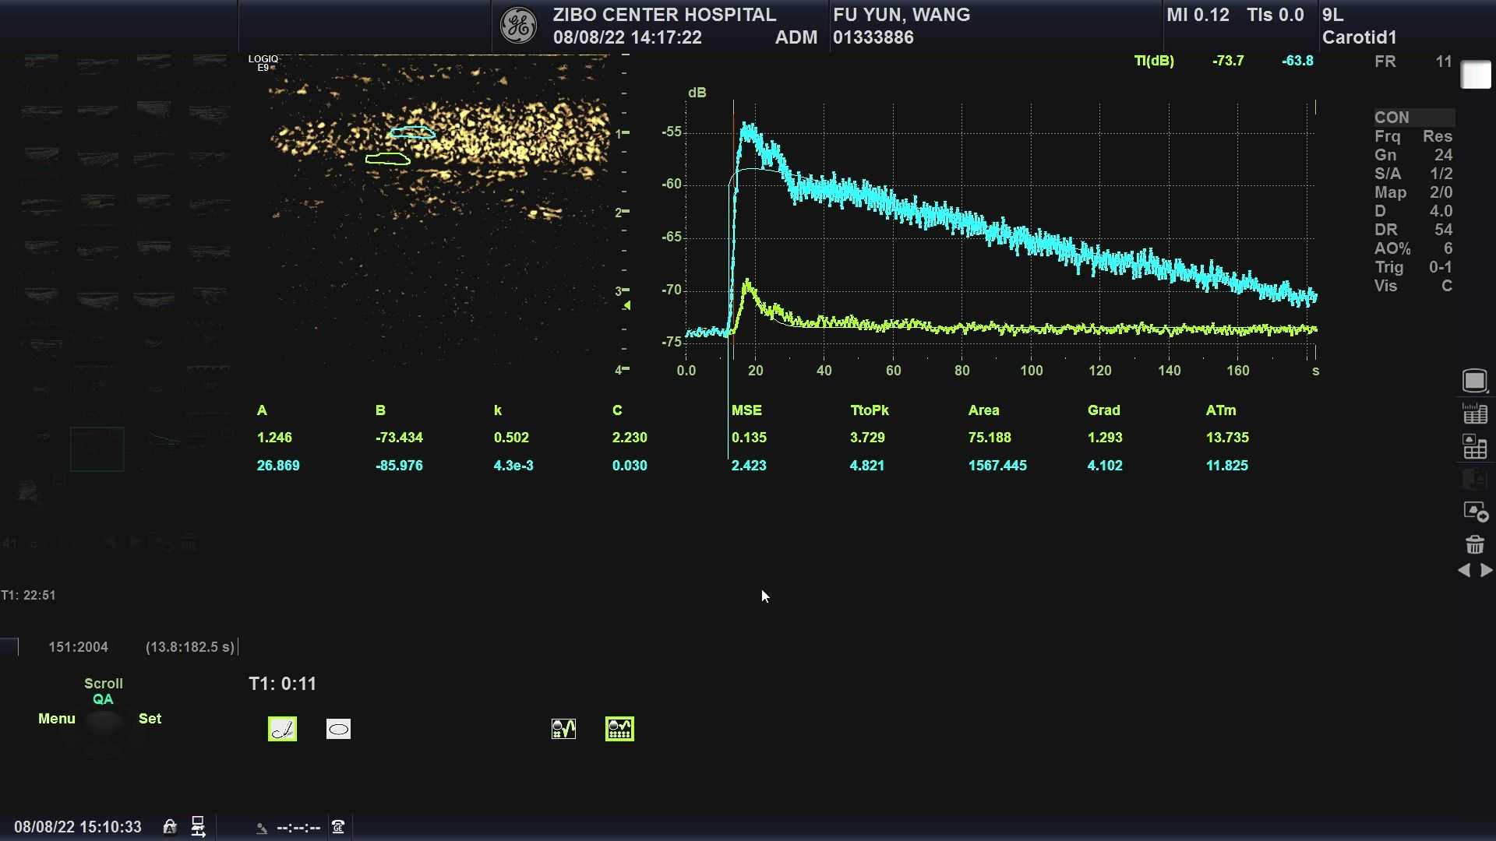
Task: Click the caps lock status icon
Action: (170, 827)
